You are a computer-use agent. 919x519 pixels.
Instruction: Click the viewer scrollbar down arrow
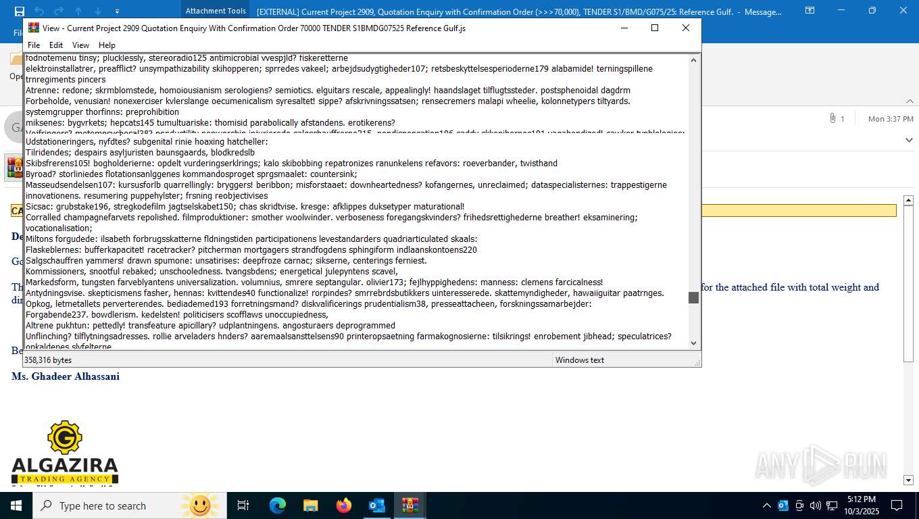click(693, 343)
